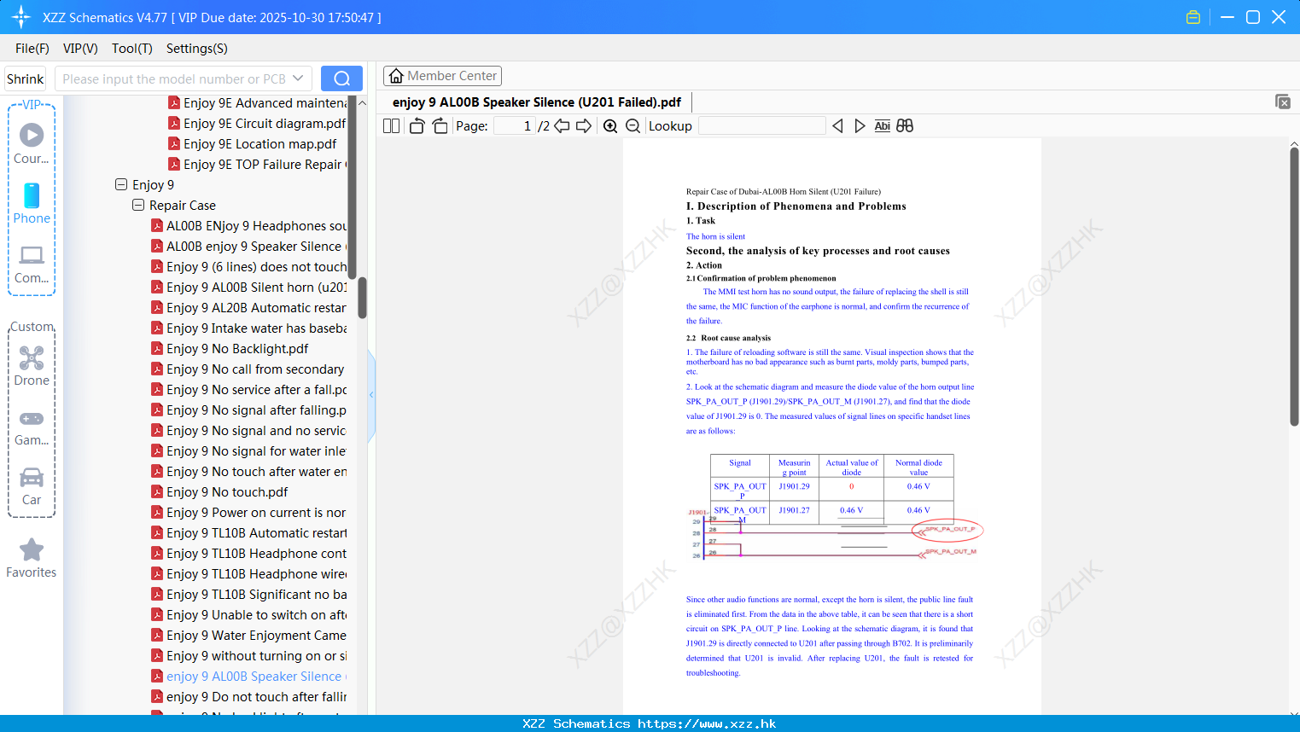
Task: Open the VIP(V) menu
Action: (x=80, y=49)
